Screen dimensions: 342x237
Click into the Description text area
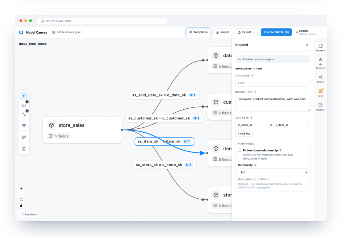[273, 103]
